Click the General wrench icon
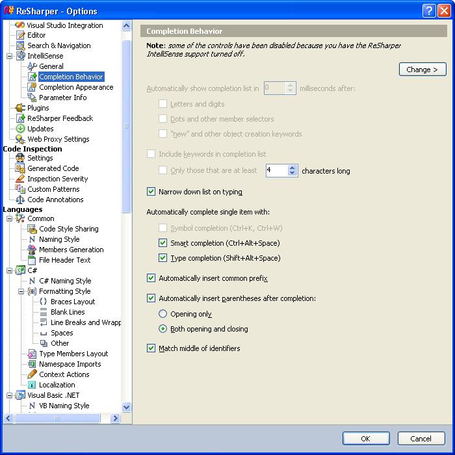This screenshot has height=455, width=455. coord(32,66)
